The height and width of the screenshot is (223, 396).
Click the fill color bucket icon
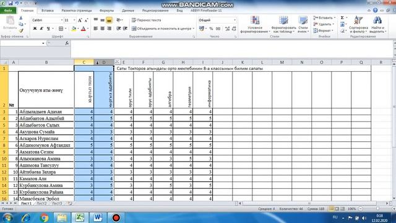(x=74, y=28)
